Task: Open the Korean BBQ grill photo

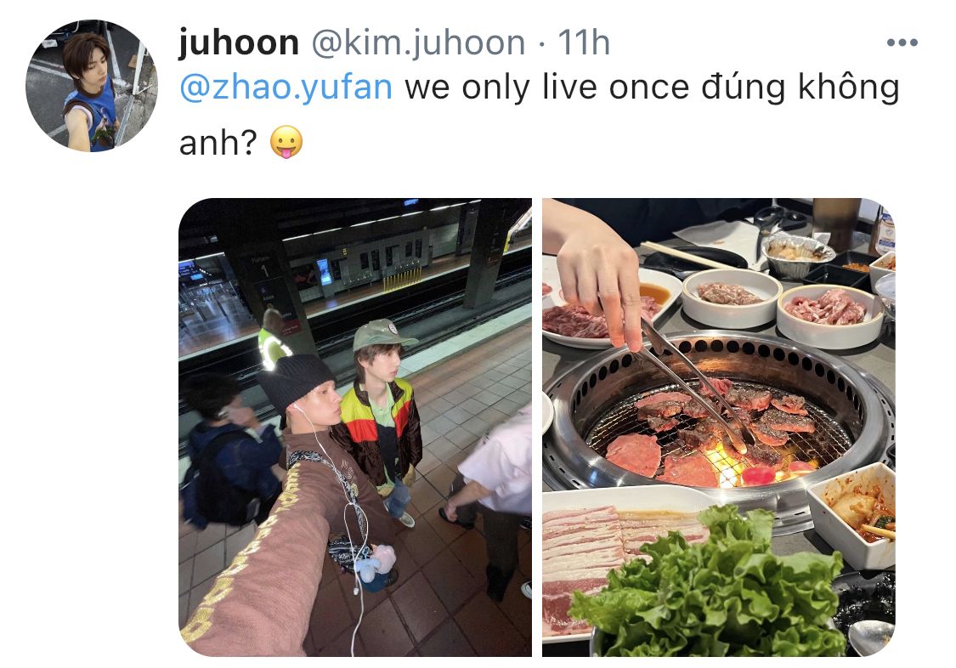Action: [719, 427]
